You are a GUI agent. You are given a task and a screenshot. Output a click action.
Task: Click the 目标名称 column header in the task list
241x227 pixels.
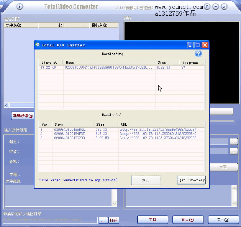coord(104,25)
